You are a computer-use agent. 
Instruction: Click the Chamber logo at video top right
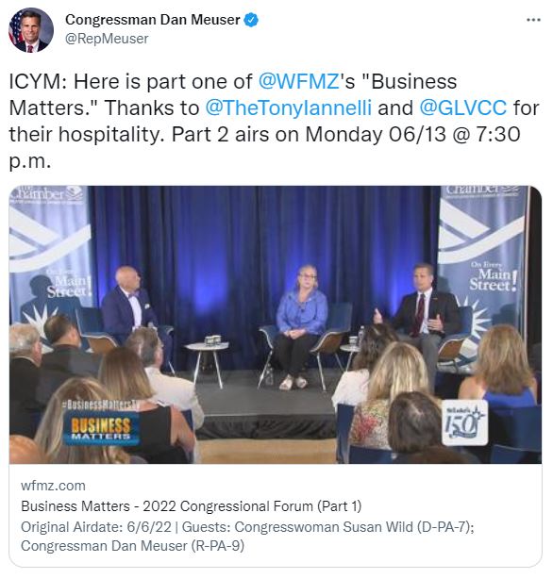point(481,191)
